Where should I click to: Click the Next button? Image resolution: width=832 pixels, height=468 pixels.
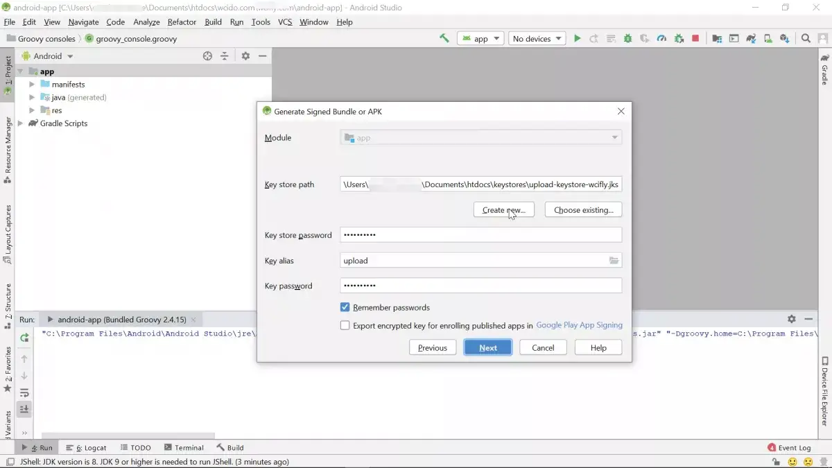click(x=487, y=348)
